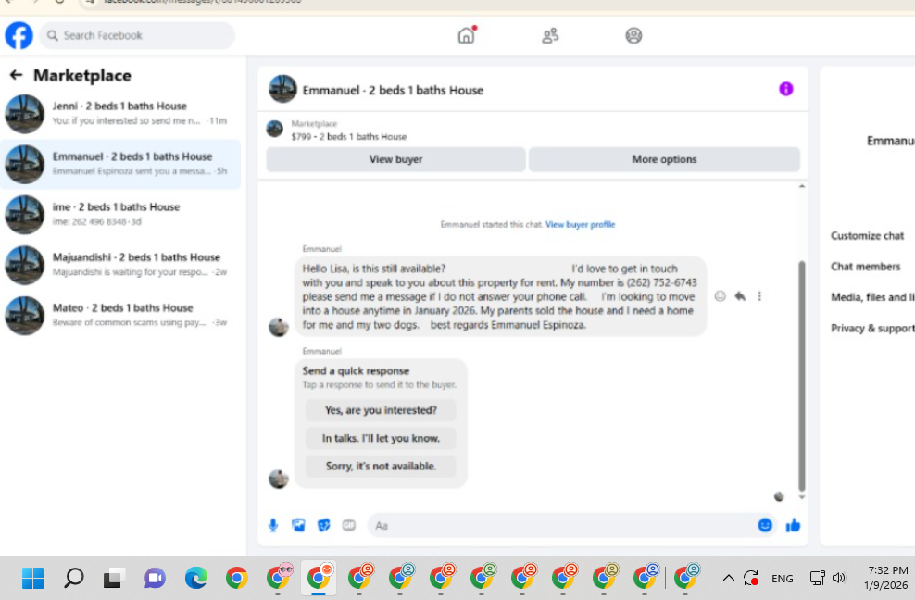The height and width of the screenshot is (600, 915).
Task: Click the Windows Start button
Action: [32, 579]
